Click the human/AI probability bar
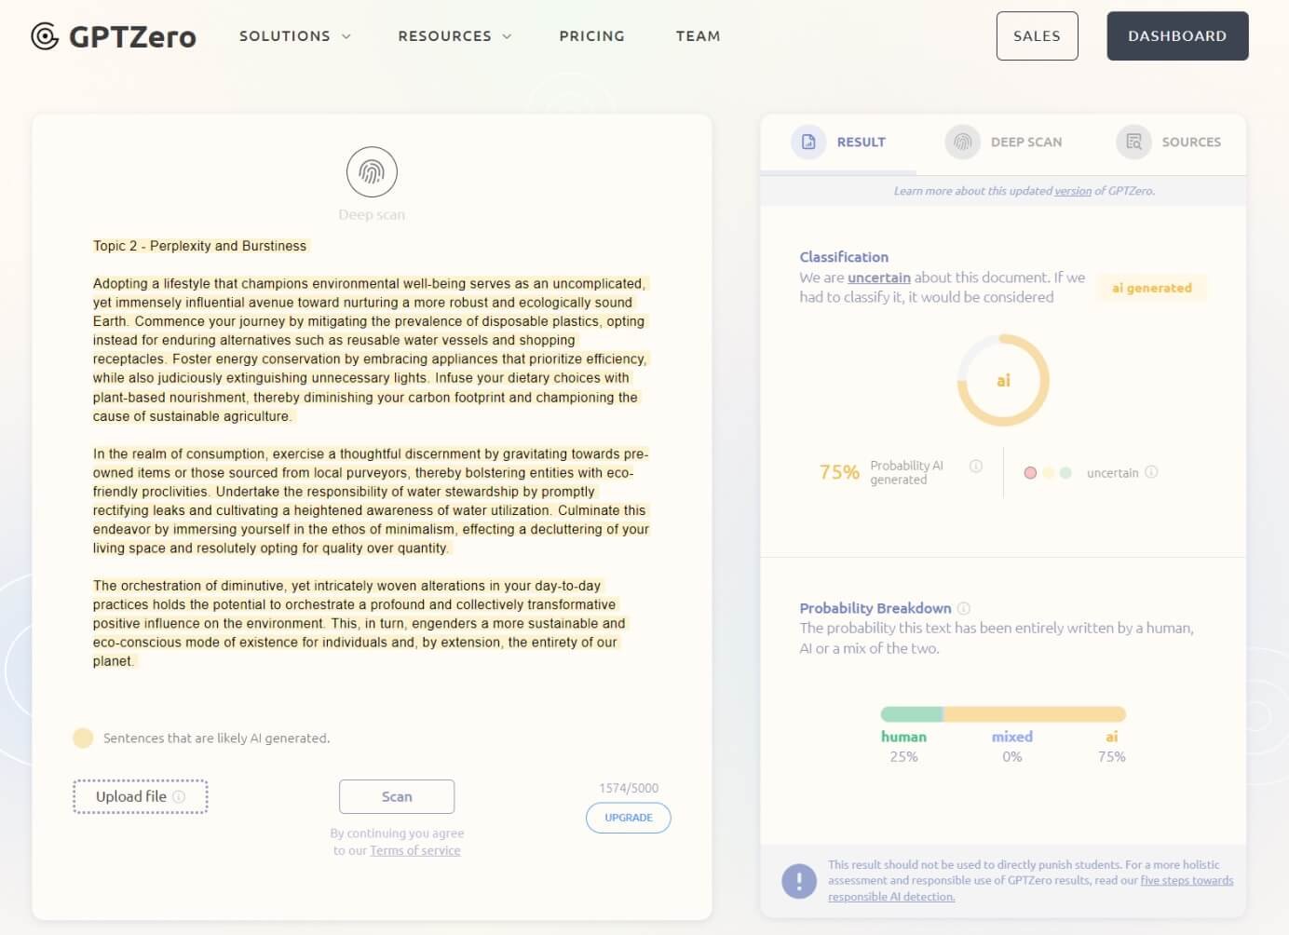Image resolution: width=1289 pixels, height=935 pixels. click(1003, 714)
